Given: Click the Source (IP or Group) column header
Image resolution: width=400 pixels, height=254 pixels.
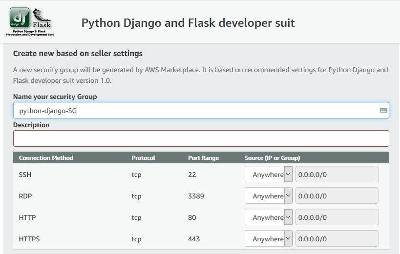Looking at the screenshot, I should 272,158.
